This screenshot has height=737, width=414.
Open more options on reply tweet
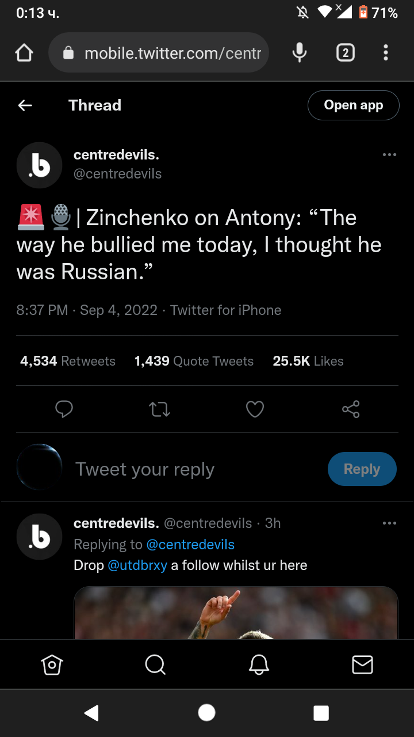(x=389, y=523)
